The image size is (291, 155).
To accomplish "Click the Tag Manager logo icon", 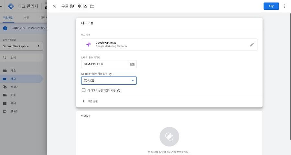I will click(x=11, y=6).
